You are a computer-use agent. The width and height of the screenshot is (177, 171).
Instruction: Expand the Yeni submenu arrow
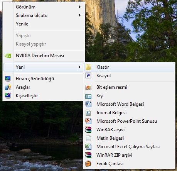[80, 67]
